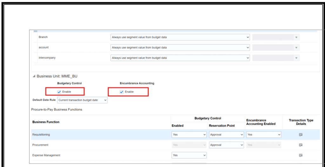
Task: Select the Expense Management row label
Action: [x=46, y=155]
